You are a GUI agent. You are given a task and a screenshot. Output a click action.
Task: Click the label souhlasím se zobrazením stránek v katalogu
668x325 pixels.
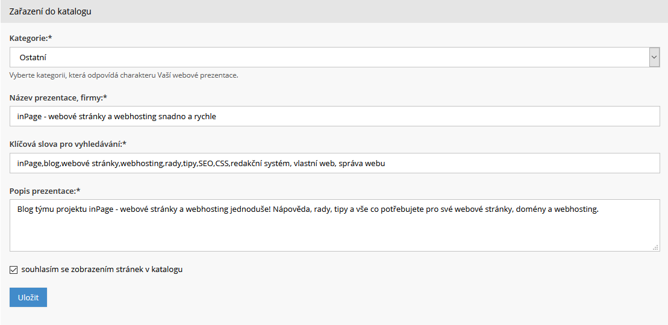point(102,269)
